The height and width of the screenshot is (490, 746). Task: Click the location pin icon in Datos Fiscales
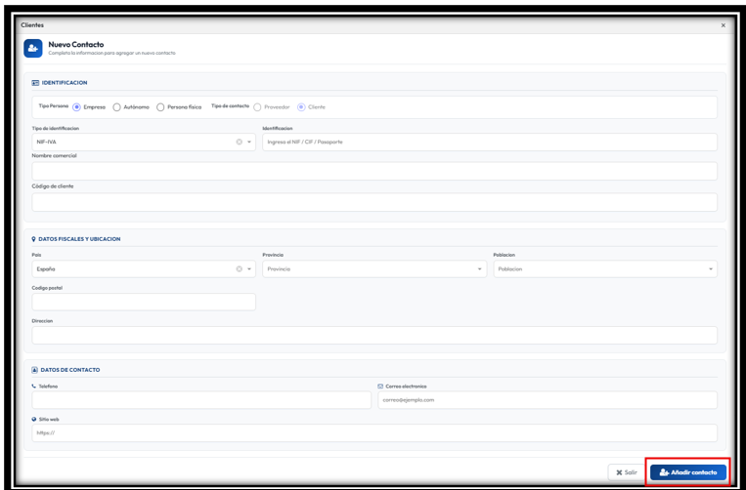[33, 239]
